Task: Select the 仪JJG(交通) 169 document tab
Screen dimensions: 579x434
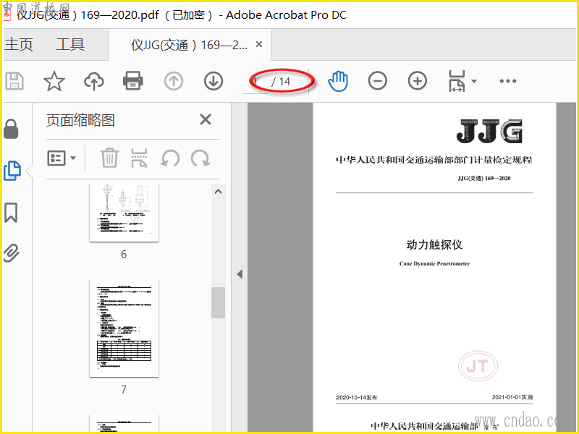Action: point(189,45)
